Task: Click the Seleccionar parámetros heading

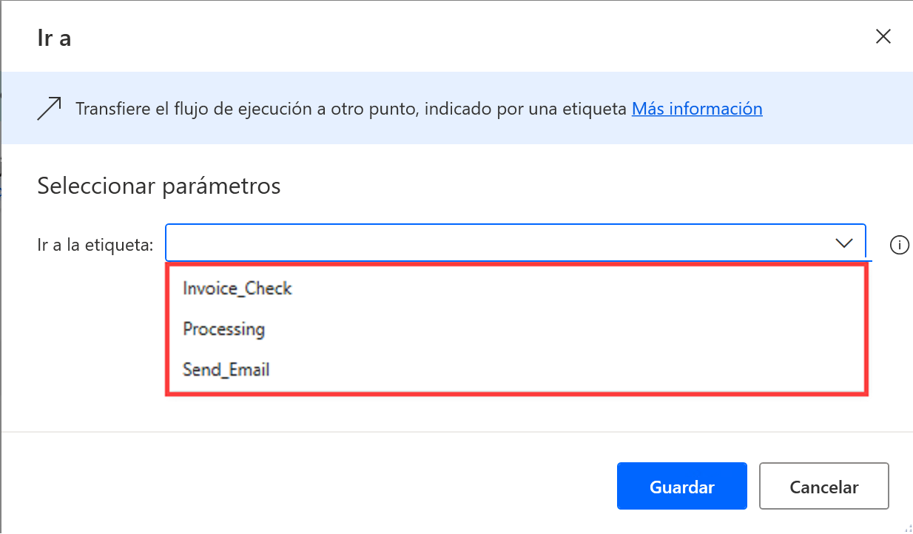Action: [158, 186]
